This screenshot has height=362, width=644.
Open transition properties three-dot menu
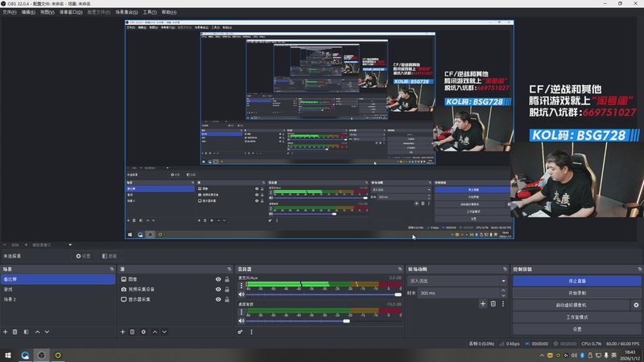(502, 304)
